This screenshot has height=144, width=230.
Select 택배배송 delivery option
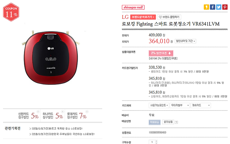[155, 122]
